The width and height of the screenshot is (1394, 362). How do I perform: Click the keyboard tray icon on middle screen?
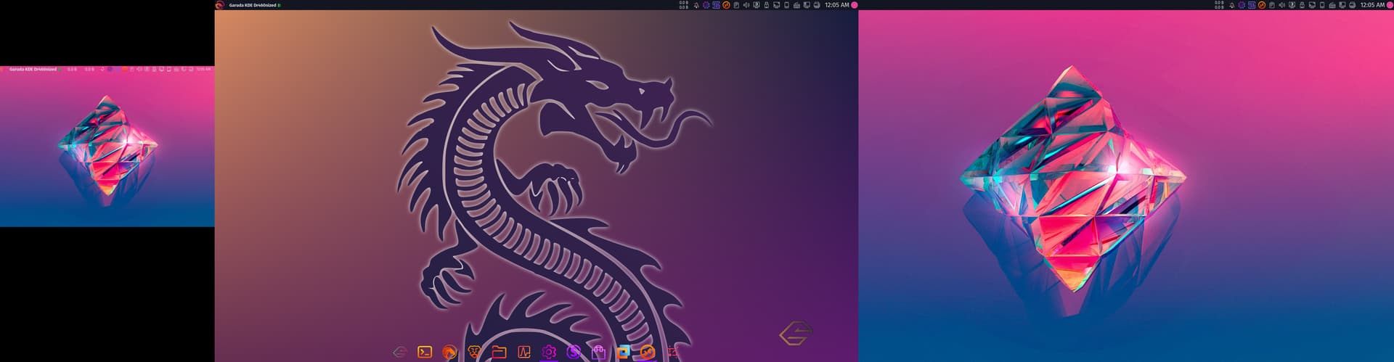(x=796, y=5)
